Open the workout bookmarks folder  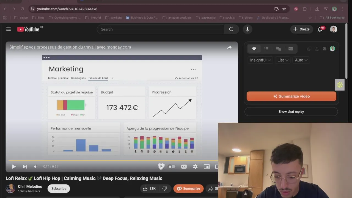[x=114, y=18]
